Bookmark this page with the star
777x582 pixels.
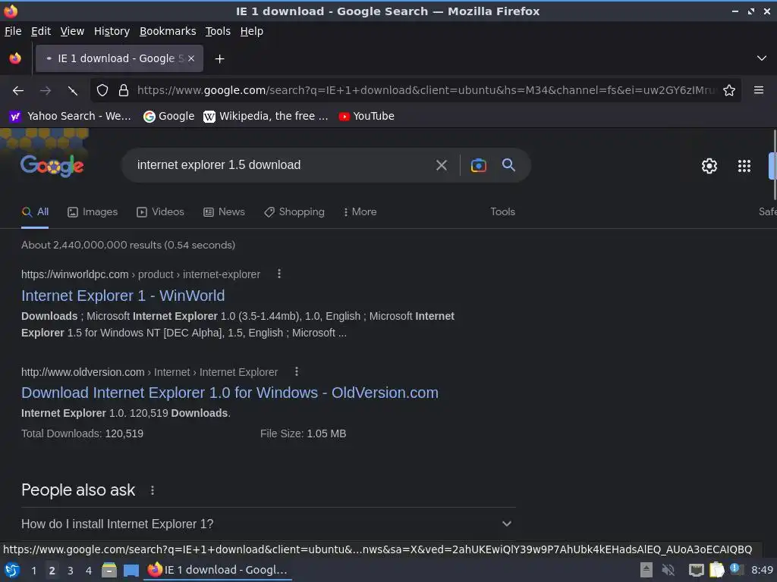(729, 91)
